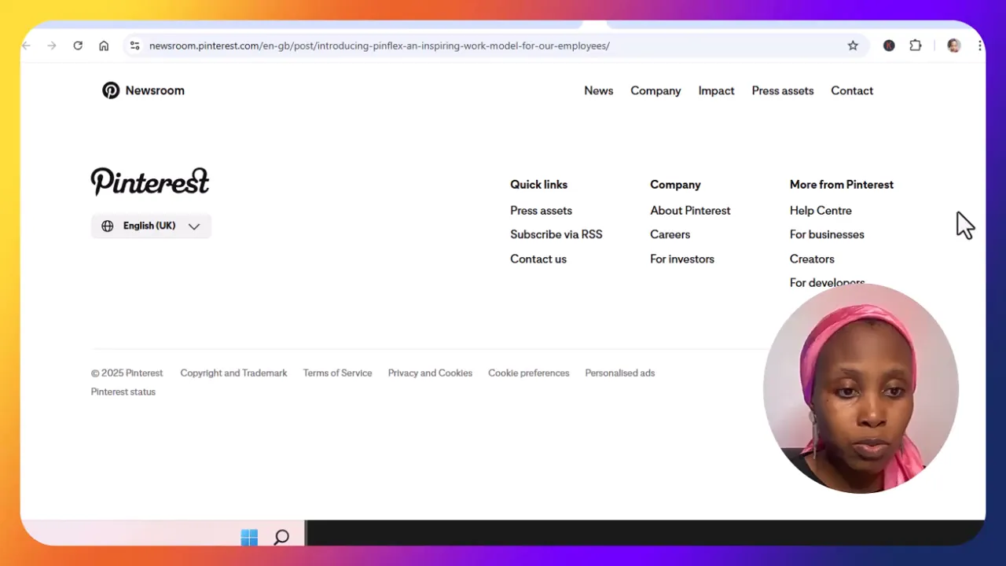Click the "© 2025 Pinterest" copyright text
Screen dimensions: 1006x566
pos(127,373)
